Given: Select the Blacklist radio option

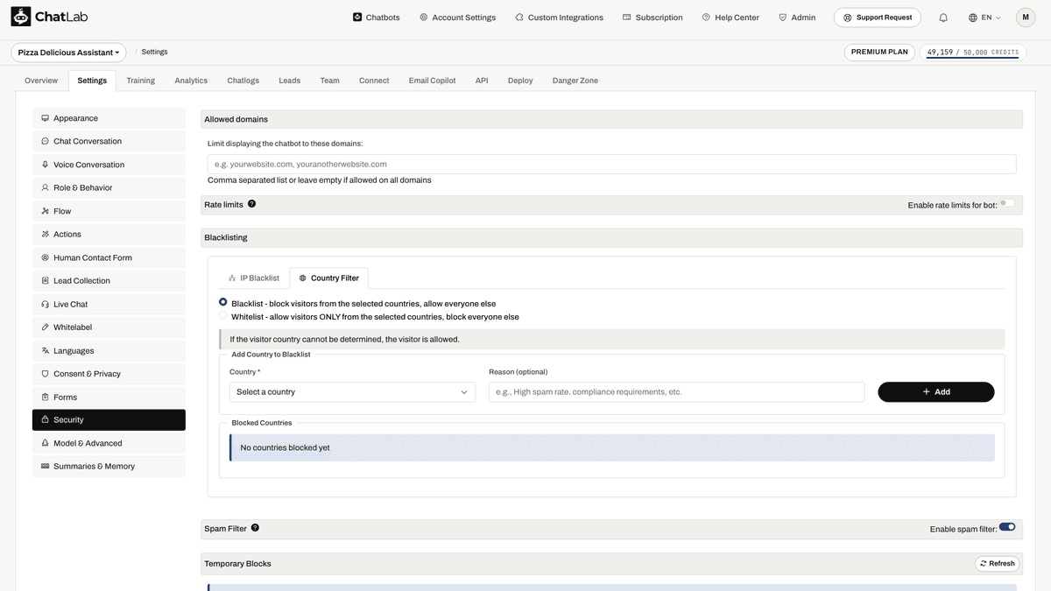Looking at the screenshot, I should 223,302.
